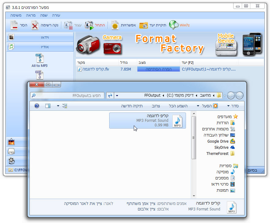Image resolution: width=270 pixels, height=223 pixels.
Task: Click the red camcorder Camera icon
Action: point(88,44)
